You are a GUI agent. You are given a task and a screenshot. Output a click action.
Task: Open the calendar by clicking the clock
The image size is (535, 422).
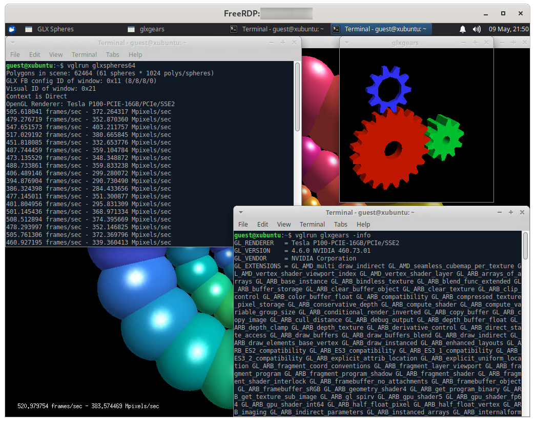pyautogui.click(x=509, y=29)
